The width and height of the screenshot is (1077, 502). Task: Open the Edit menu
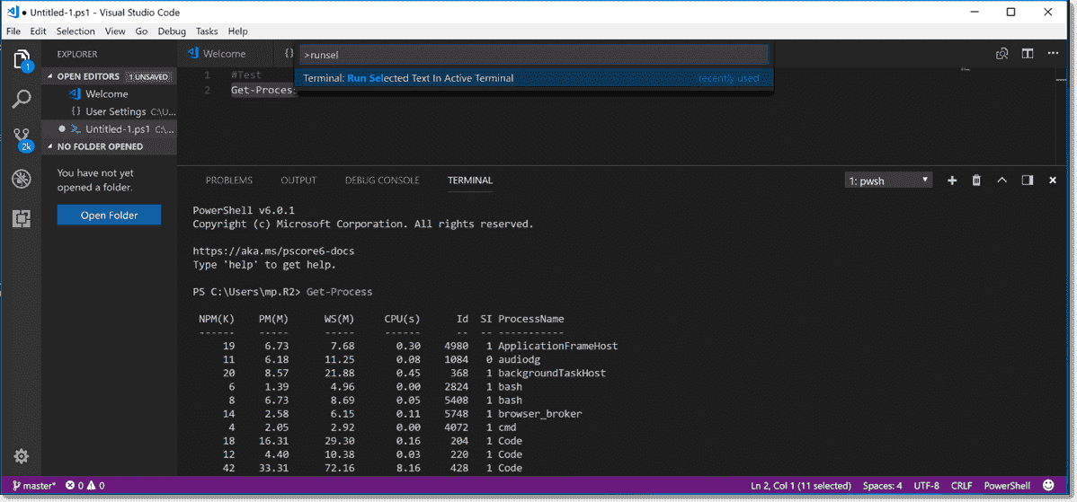click(38, 31)
